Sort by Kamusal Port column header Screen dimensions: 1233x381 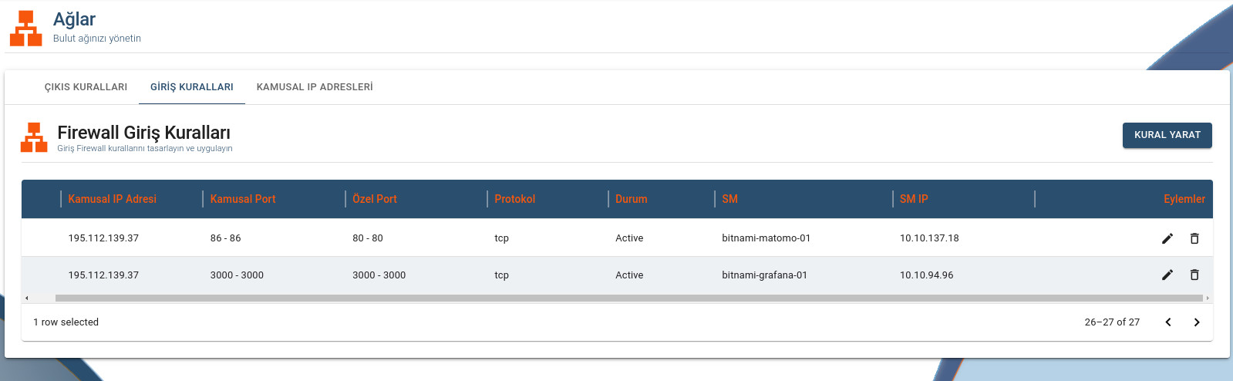(243, 199)
